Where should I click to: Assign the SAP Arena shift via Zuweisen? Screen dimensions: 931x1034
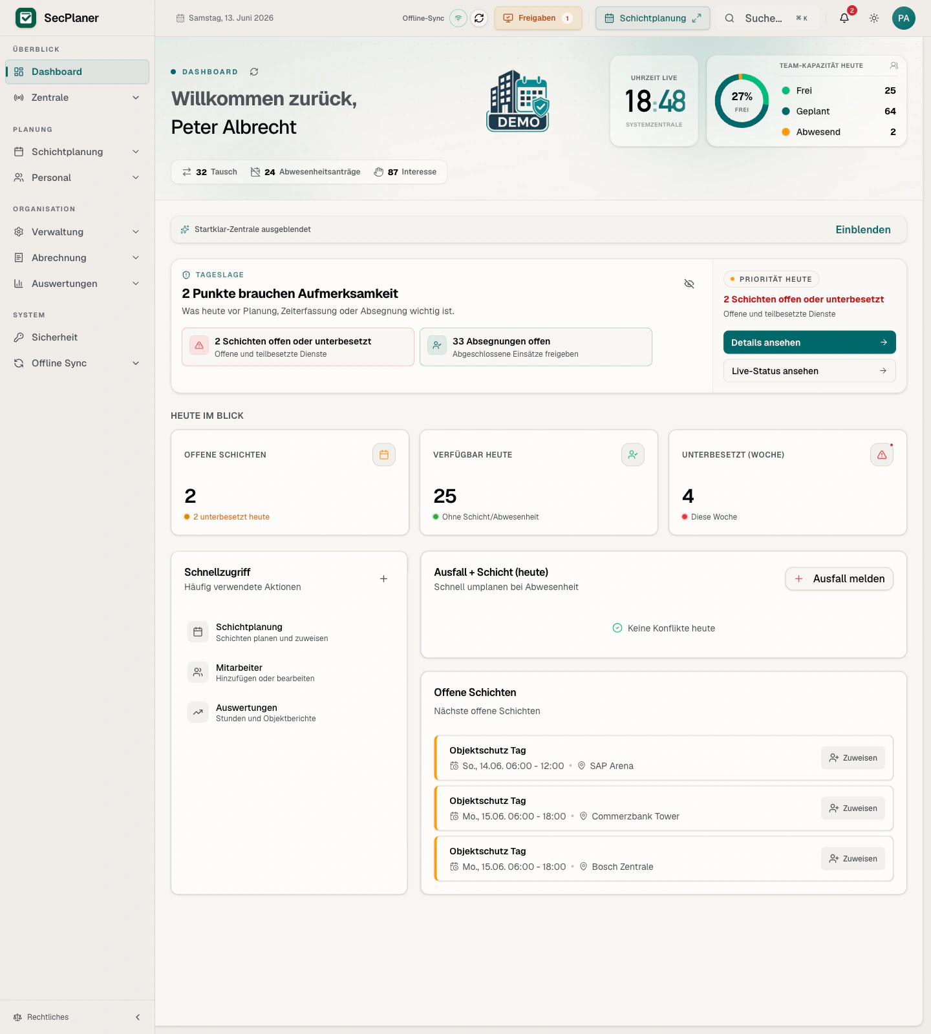[853, 758]
